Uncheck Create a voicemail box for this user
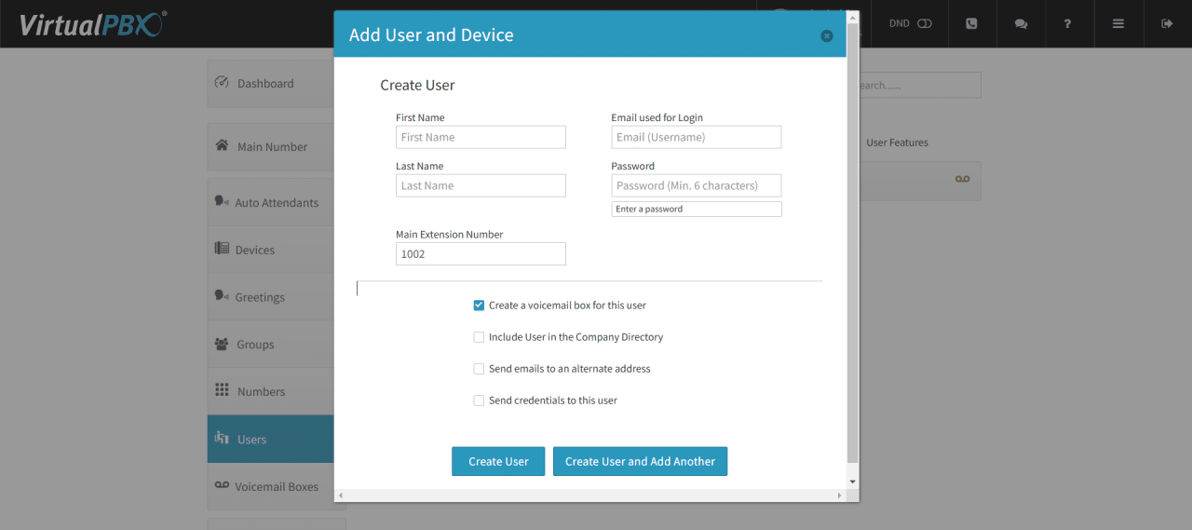 479,306
